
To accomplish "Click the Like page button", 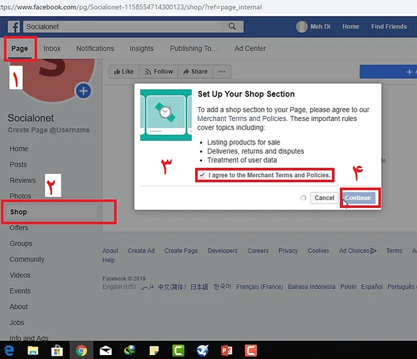I will coord(122,72).
